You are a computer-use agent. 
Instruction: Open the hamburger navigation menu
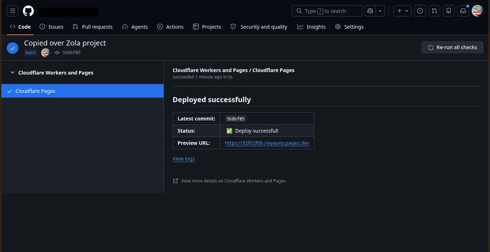click(13, 11)
